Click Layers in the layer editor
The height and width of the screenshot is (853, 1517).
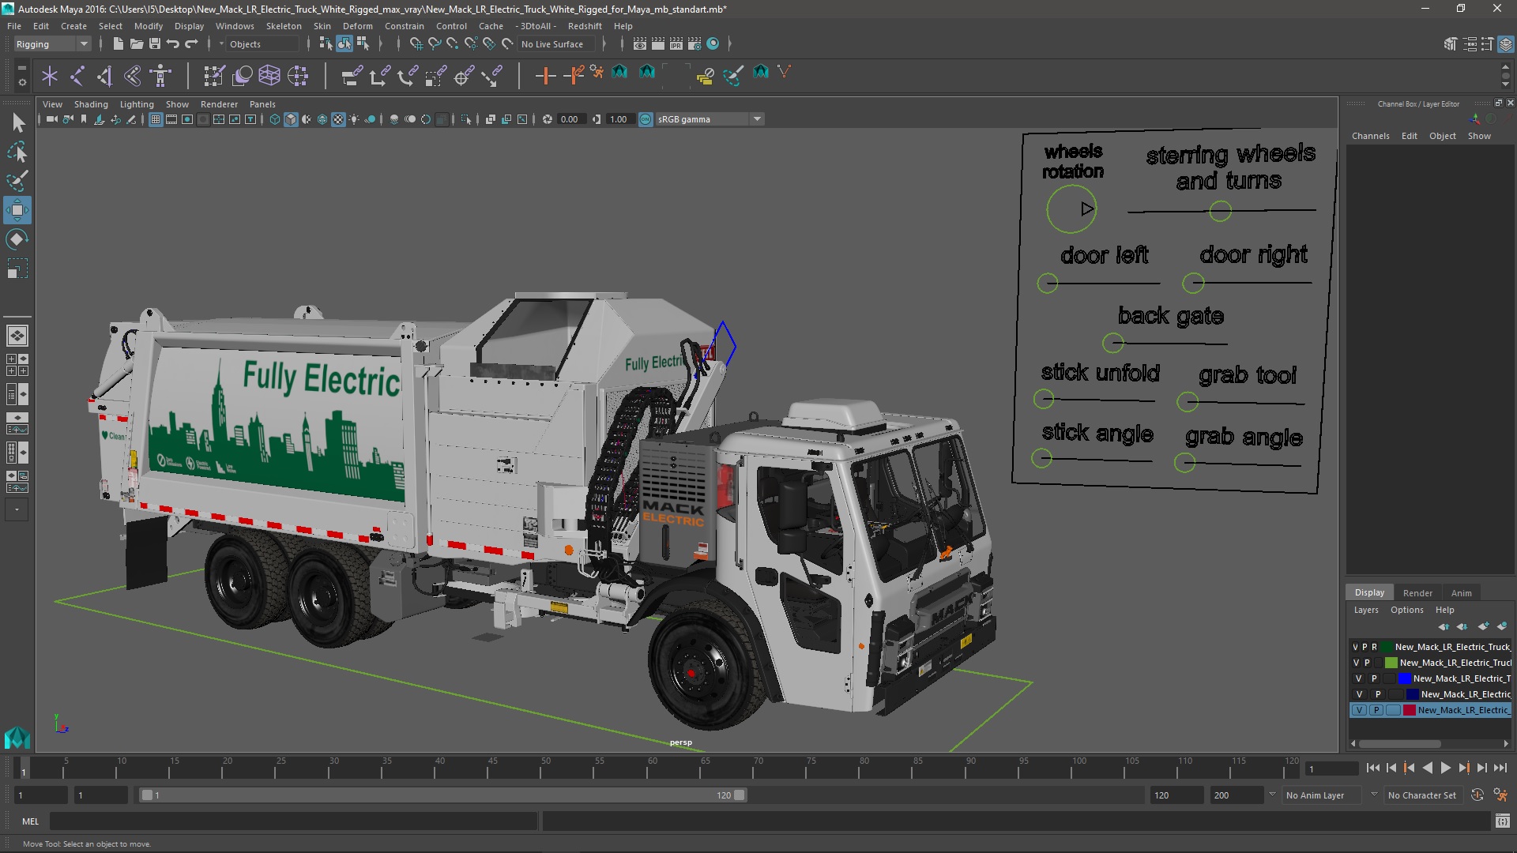[1366, 610]
